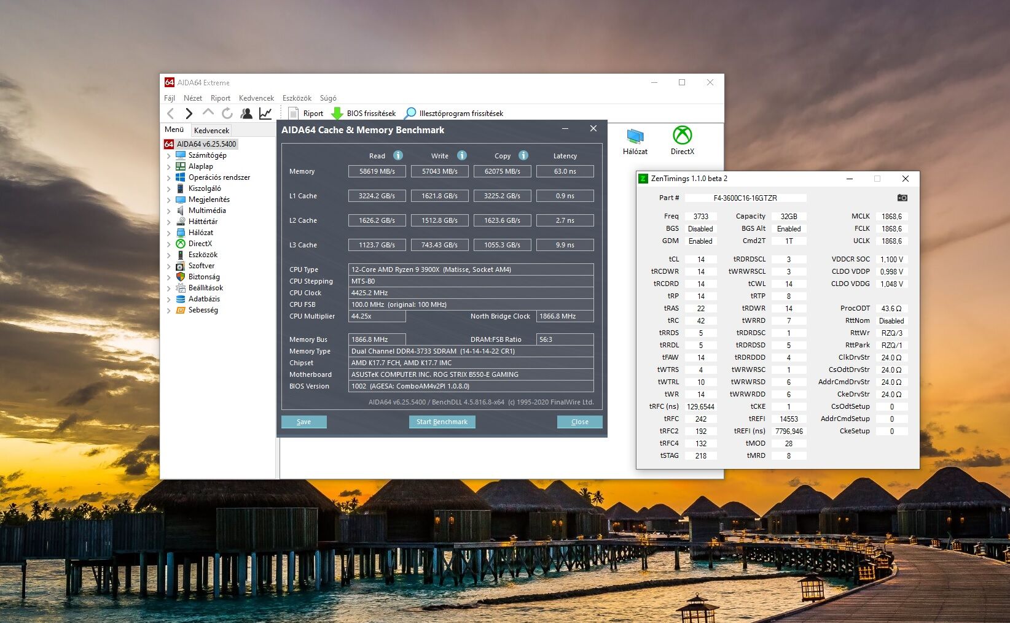Expand the Sebesség tree node chevron
The width and height of the screenshot is (1010, 623).
coord(169,311)
